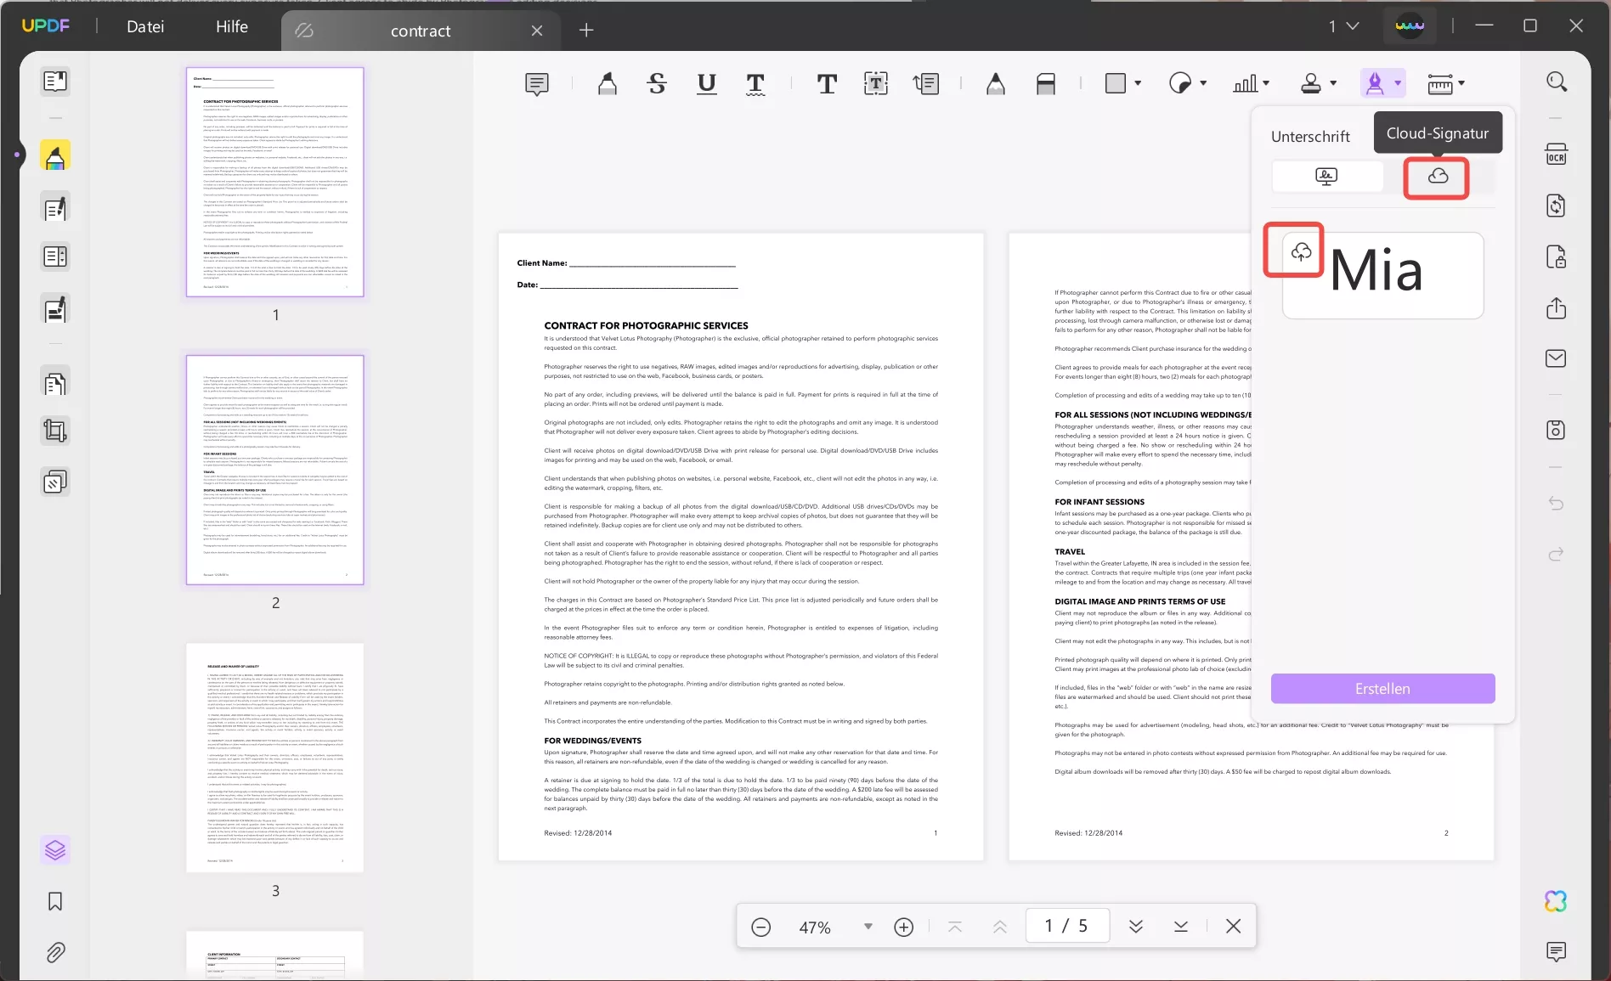Select the contract document tab
This screenshot has width=1611, height=981.
[421, 31]
